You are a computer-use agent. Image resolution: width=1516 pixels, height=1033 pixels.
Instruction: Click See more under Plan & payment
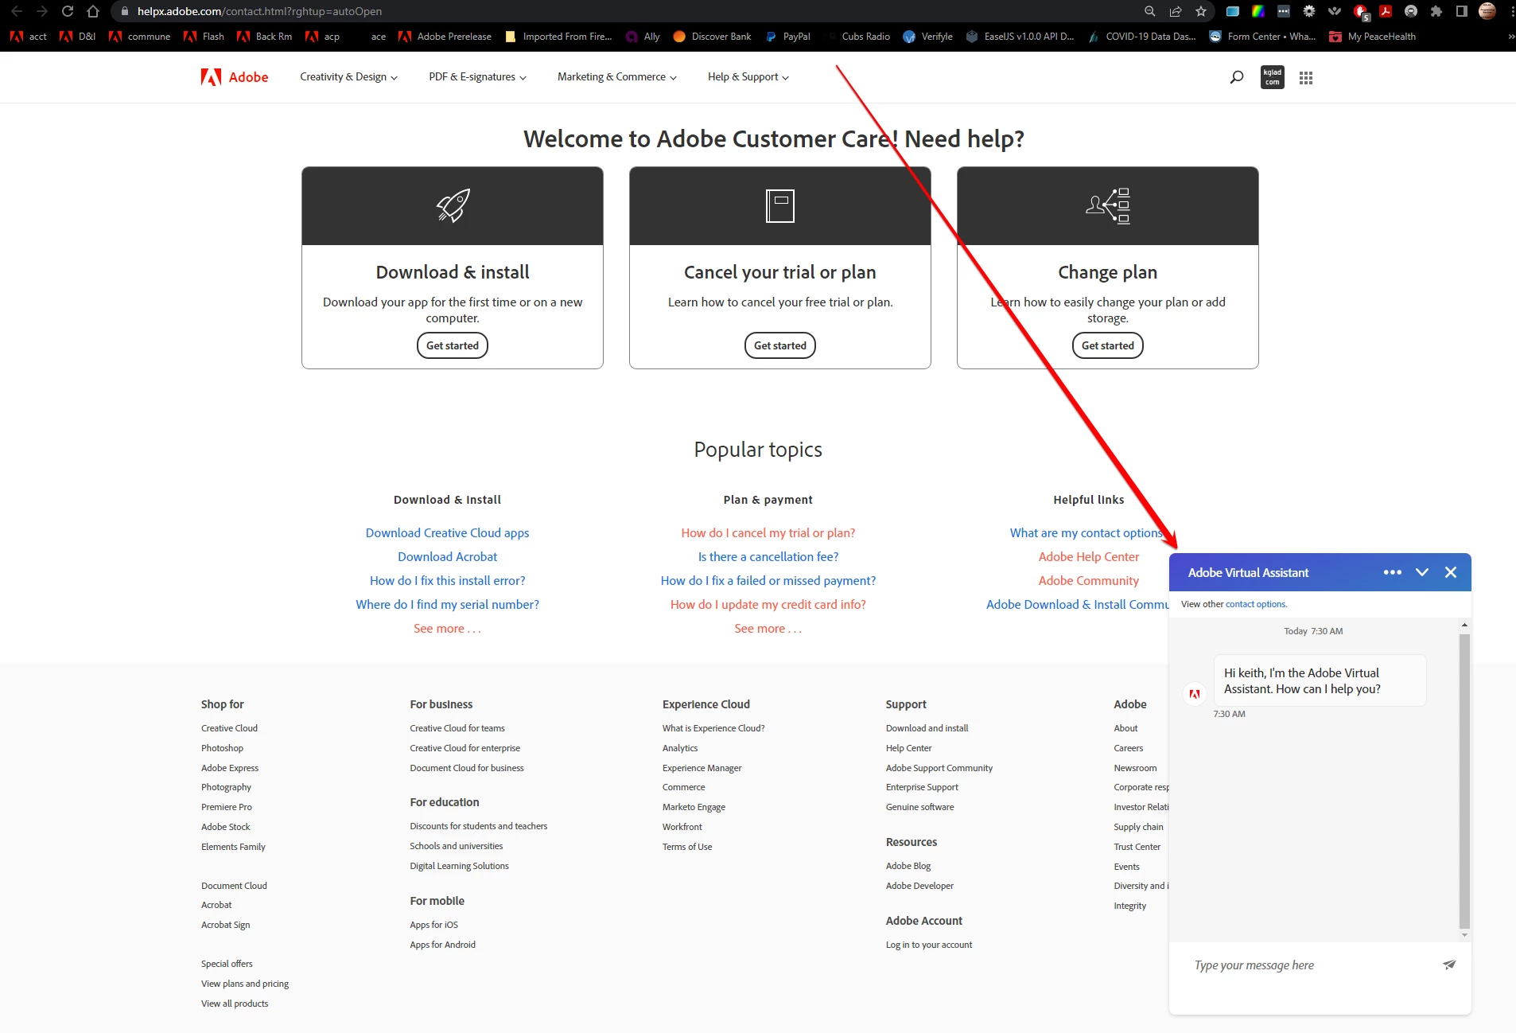(768, 629)
